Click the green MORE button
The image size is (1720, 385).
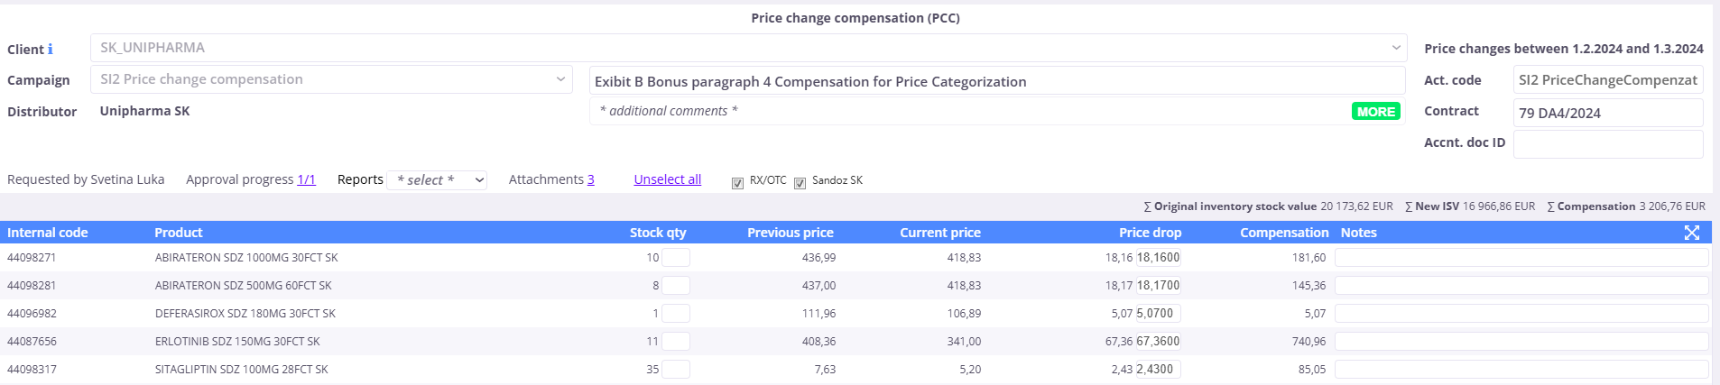point(1375,112)
